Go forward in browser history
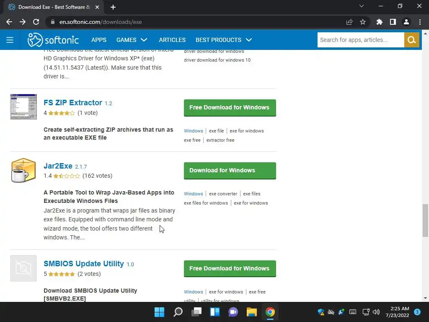Viewport: 429px width, 322px height. pyautogui.click(x=23, y=22)
